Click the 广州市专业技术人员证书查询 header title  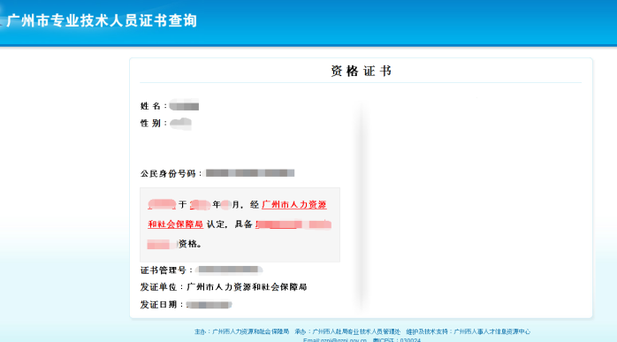[x=102, y=20]
